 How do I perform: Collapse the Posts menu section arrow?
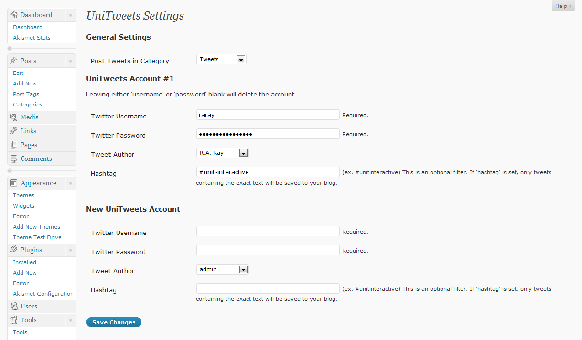[70, 61]
